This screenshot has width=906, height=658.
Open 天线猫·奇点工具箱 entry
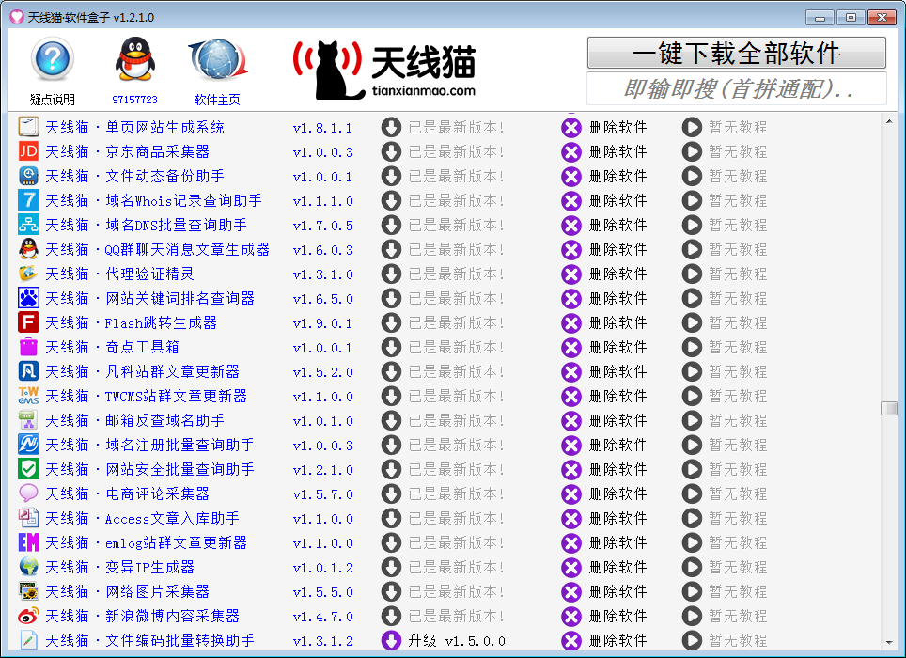click(x=112, y=347)
